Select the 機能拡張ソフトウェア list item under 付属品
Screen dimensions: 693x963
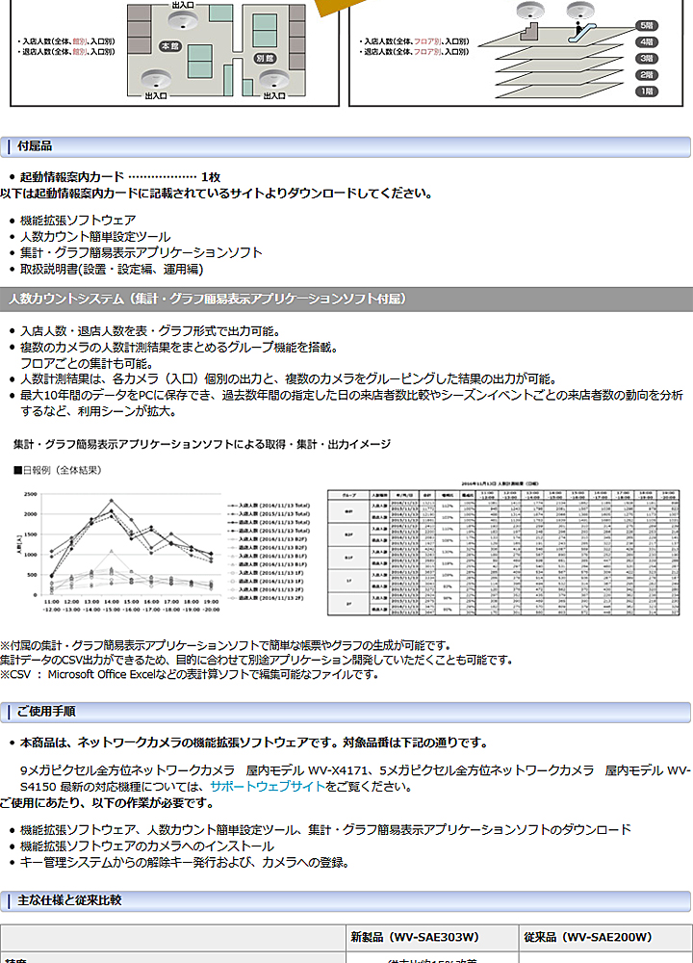click(78, 220)
